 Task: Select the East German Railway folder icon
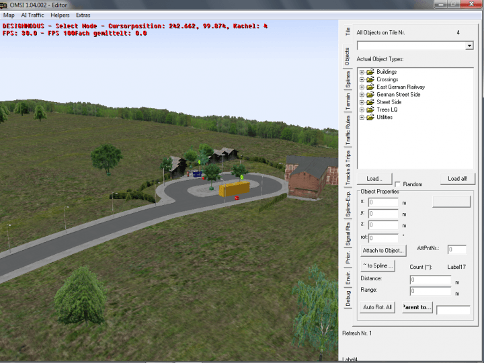pos(370,87)
